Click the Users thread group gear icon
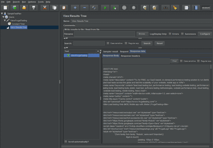213x148 pixels. (x=6, y=17)
